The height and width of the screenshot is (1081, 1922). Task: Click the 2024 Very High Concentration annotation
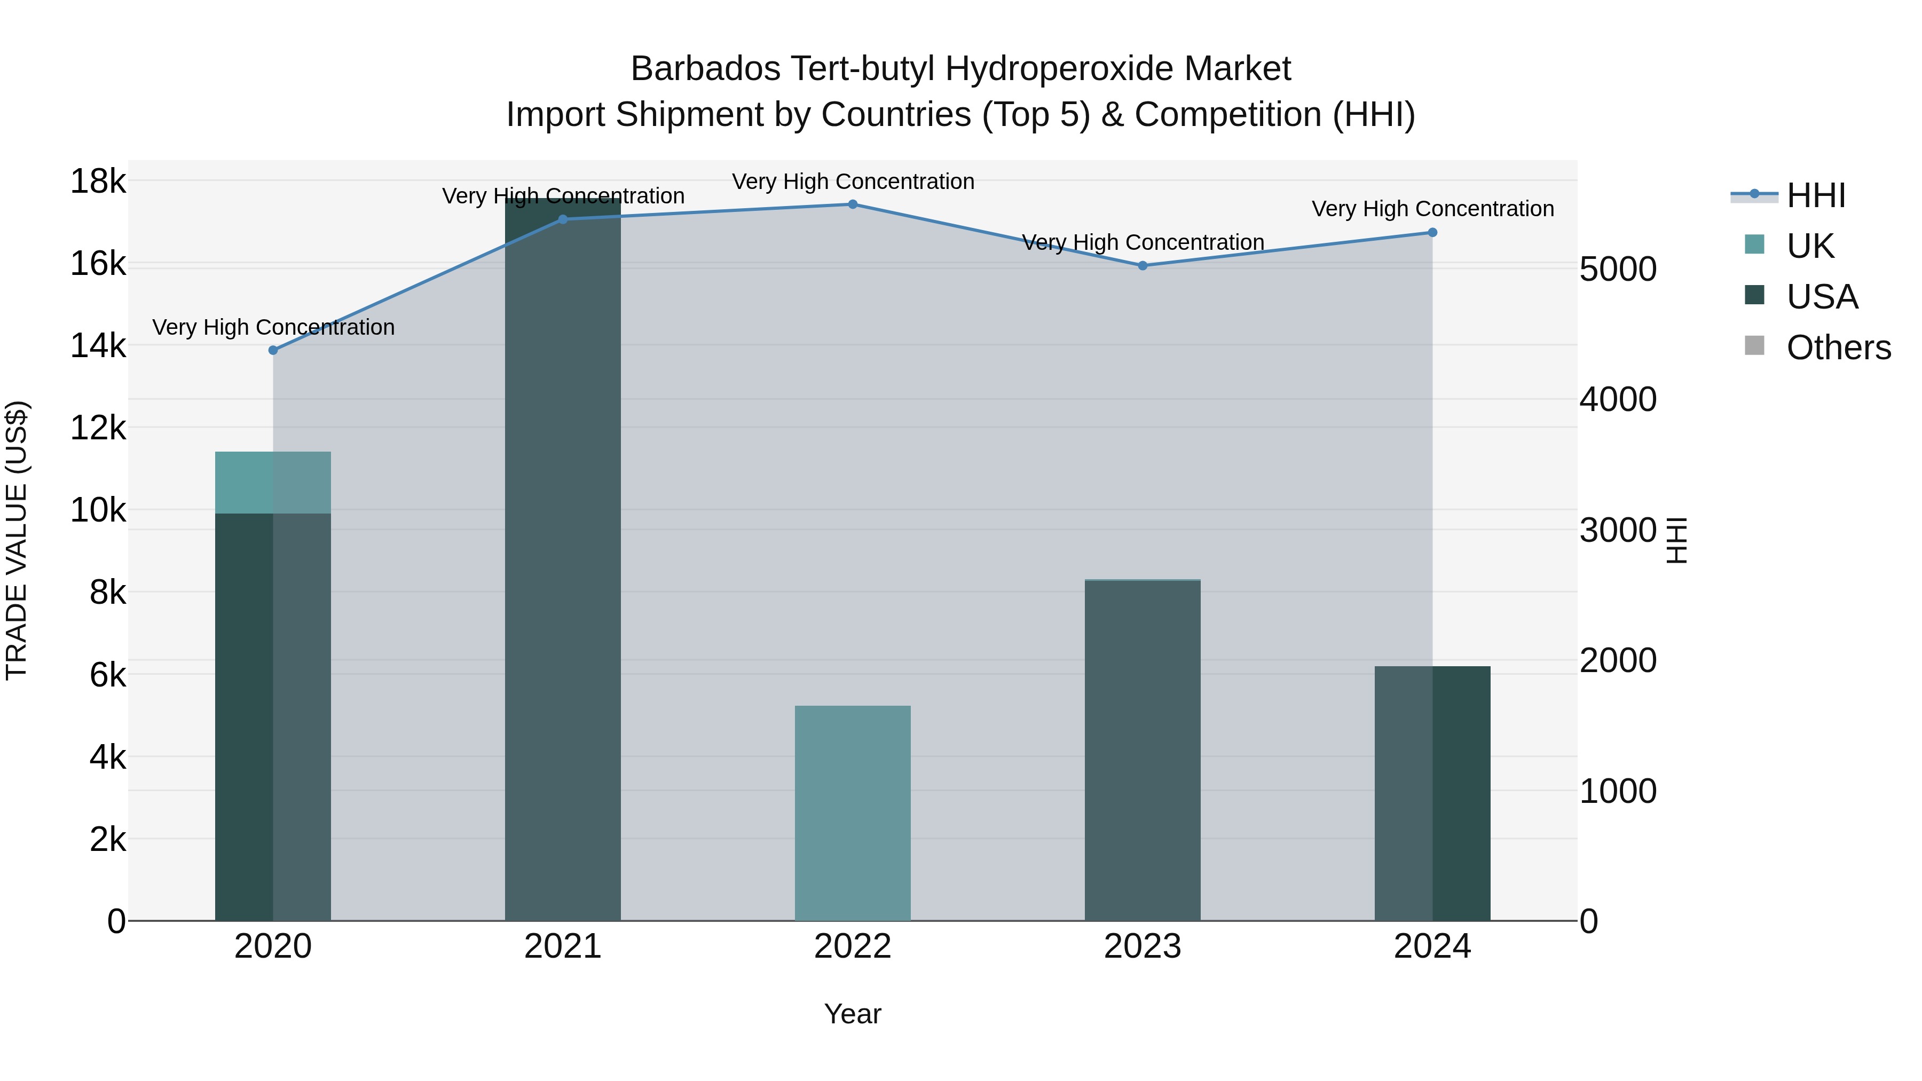click(1433, 209)
